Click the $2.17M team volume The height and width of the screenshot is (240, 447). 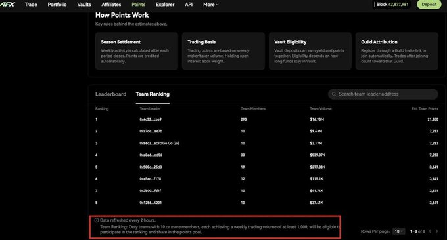pyautogui.click(x=316, y=144)
